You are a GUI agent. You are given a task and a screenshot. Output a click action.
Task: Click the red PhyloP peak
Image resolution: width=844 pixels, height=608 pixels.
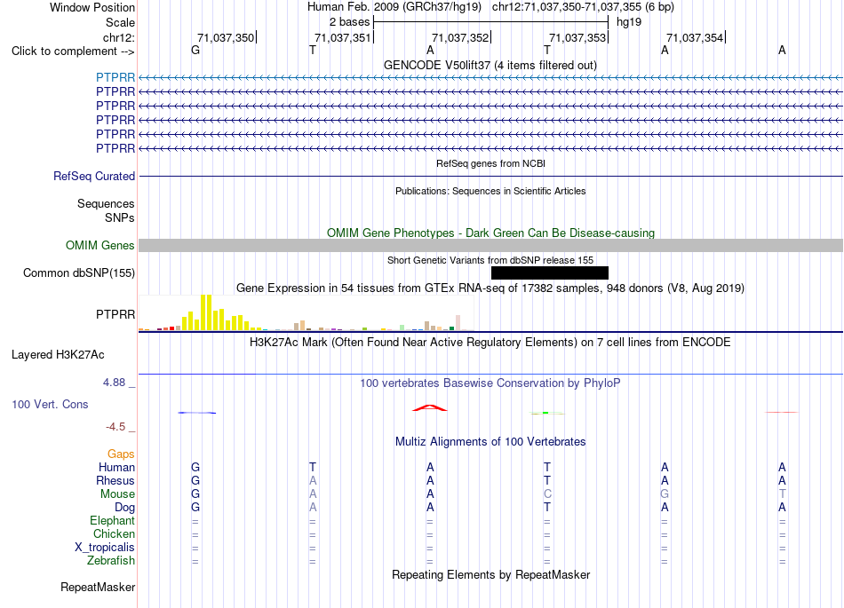429,408
